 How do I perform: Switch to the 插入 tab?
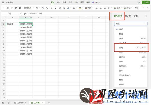click(x=58, y=3)
